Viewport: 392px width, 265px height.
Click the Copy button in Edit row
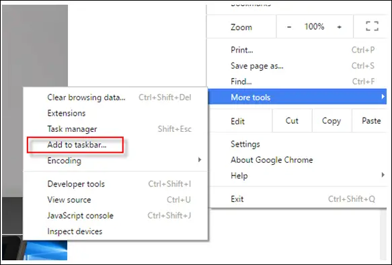click(331, 121)
